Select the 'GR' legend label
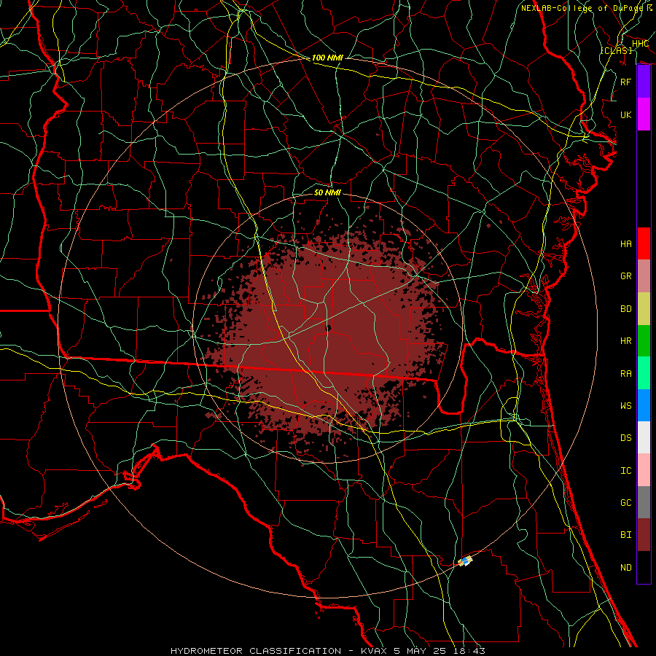 tap(626, 276)
